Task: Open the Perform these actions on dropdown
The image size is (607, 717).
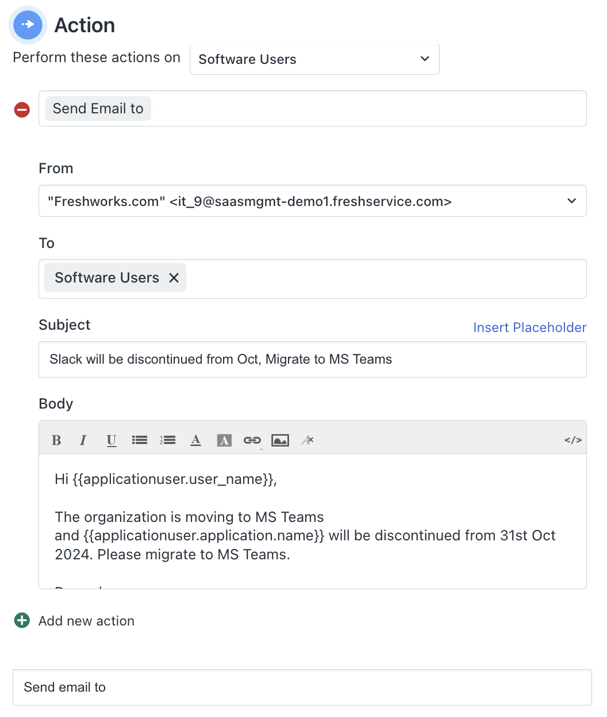Action: (x=314, y=59)
